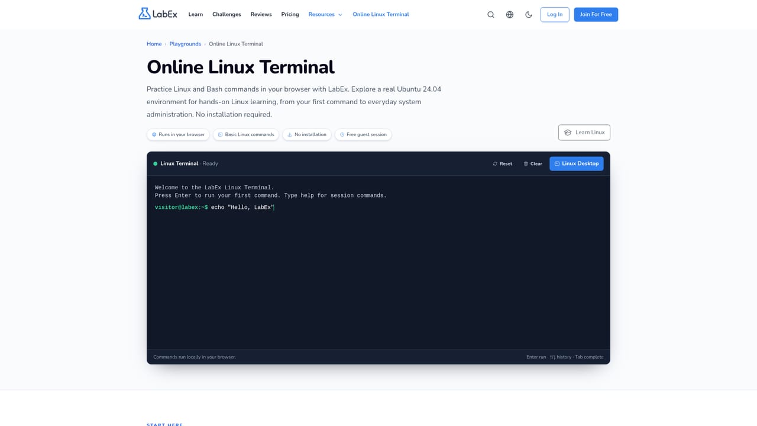Click the Log In button
This screenshot has width=757, height=426.
tap(555, 15)
